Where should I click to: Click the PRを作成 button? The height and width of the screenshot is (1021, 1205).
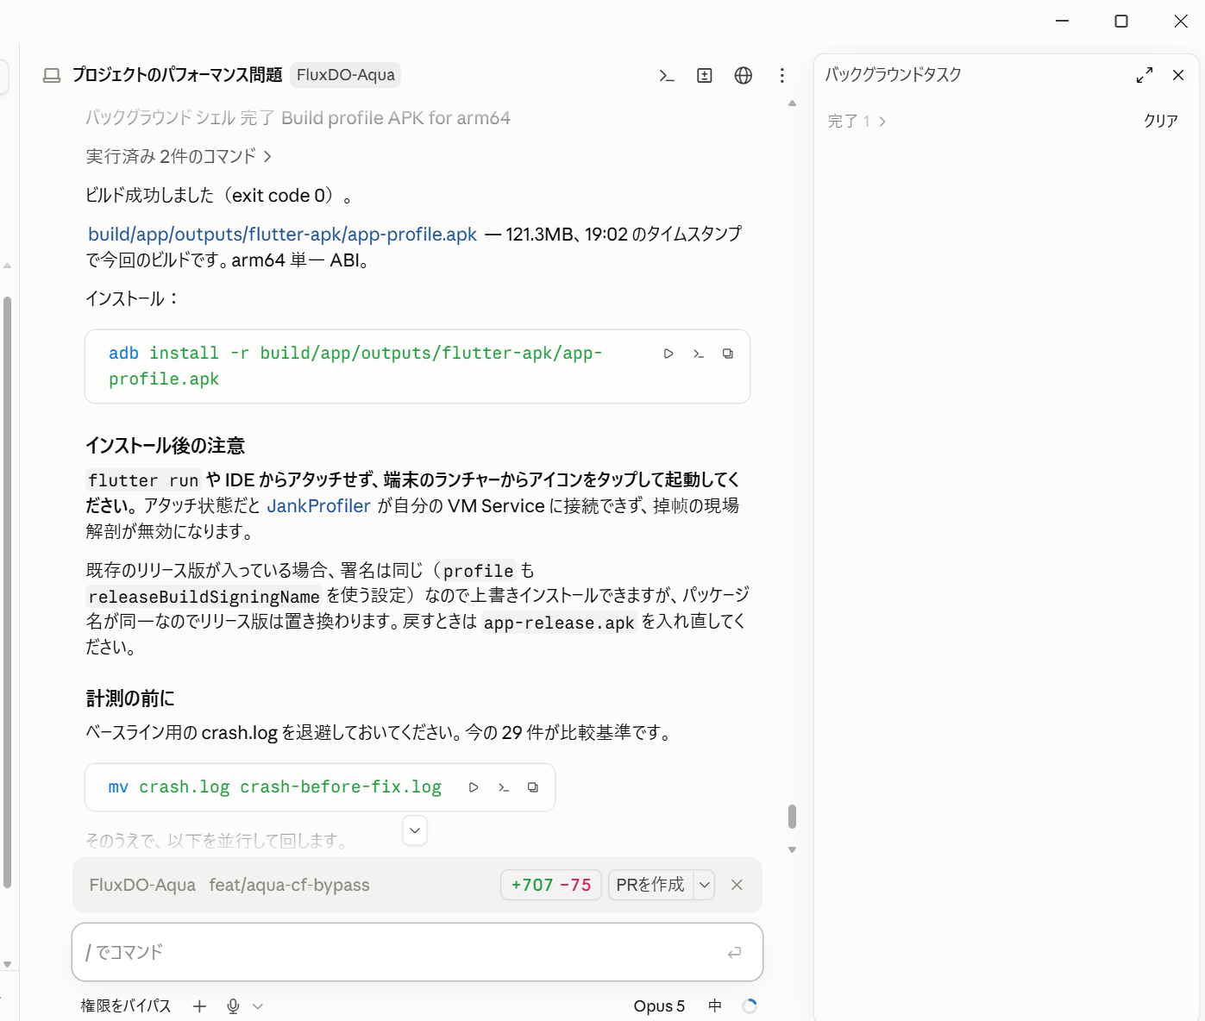[650, 885]
